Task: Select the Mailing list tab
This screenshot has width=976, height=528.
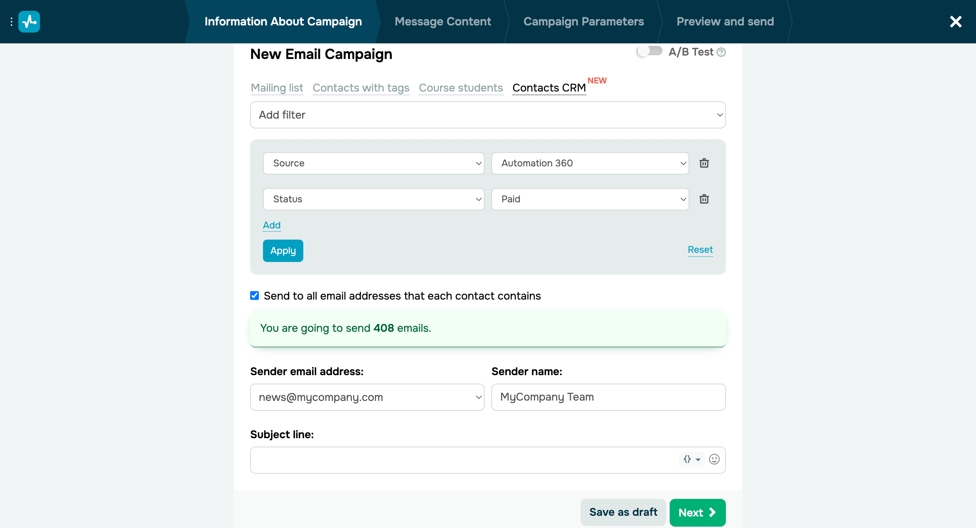Action: 277,87
